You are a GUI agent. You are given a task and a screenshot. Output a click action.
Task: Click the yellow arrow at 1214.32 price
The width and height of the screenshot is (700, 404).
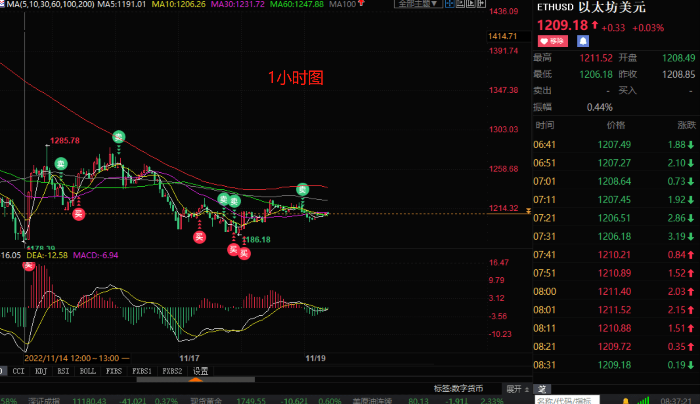[528, 211]
